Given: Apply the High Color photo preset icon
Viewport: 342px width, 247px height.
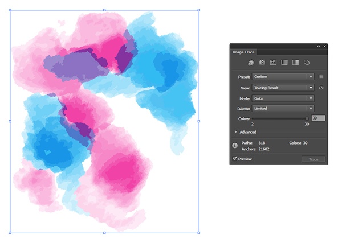Looking at the screenshot, I should [x=262, y=63].
